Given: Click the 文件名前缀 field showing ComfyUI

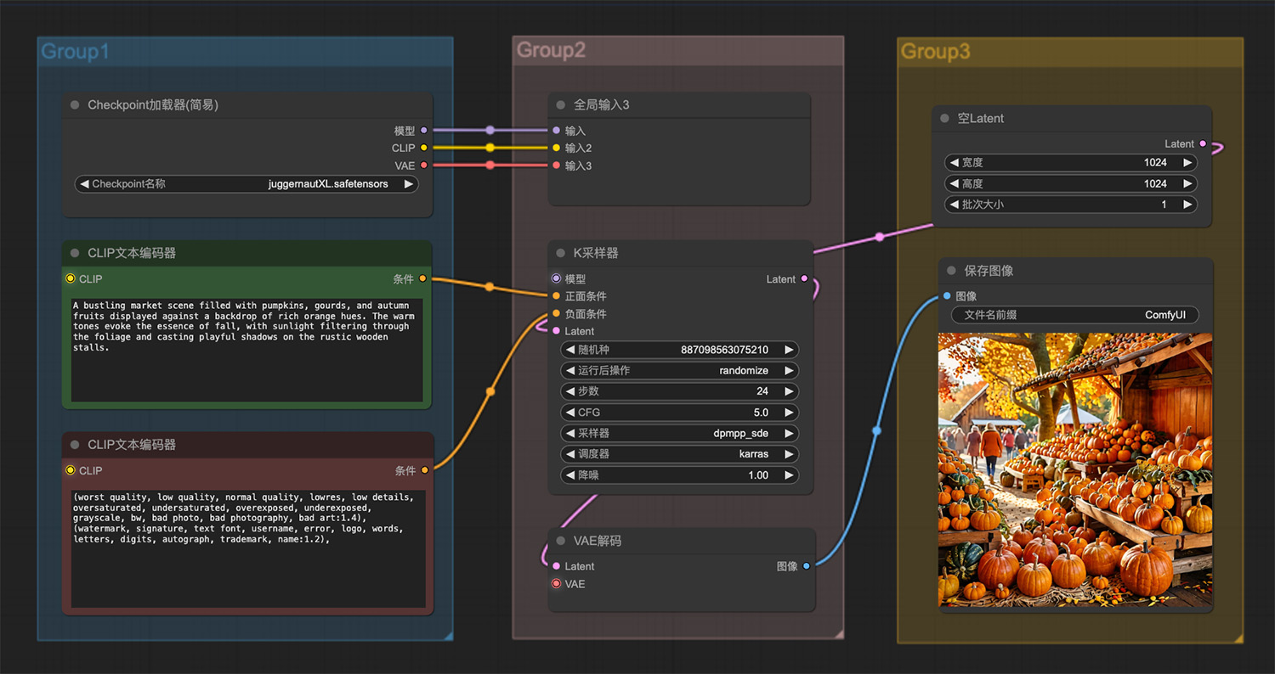Looking at the screenshot, I should pos(1074,315).
